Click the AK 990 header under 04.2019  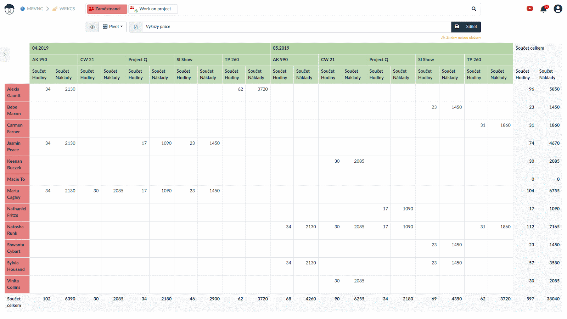tap(54, 60)
